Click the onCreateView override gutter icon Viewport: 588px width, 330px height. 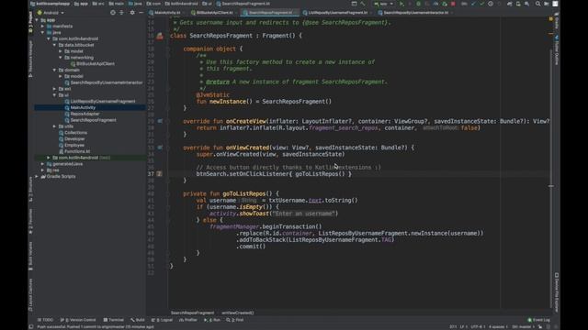pos(160,121)
